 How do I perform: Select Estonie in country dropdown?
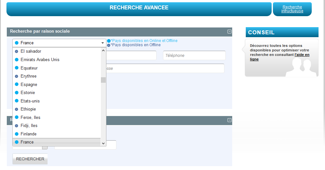coord(27,93)
